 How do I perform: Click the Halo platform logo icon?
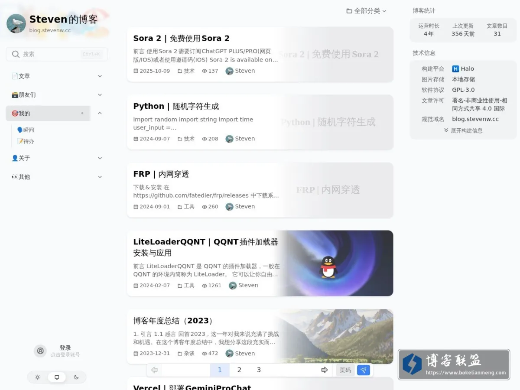[455, 69]
